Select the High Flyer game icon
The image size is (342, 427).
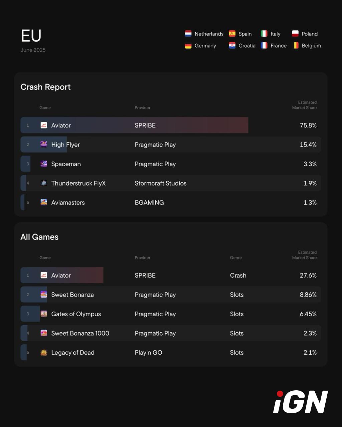[x=44, y=144]
